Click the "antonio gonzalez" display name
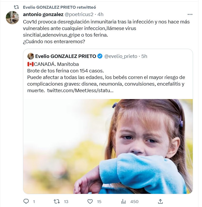Viewport: 202px width, 207px height. 43,14
